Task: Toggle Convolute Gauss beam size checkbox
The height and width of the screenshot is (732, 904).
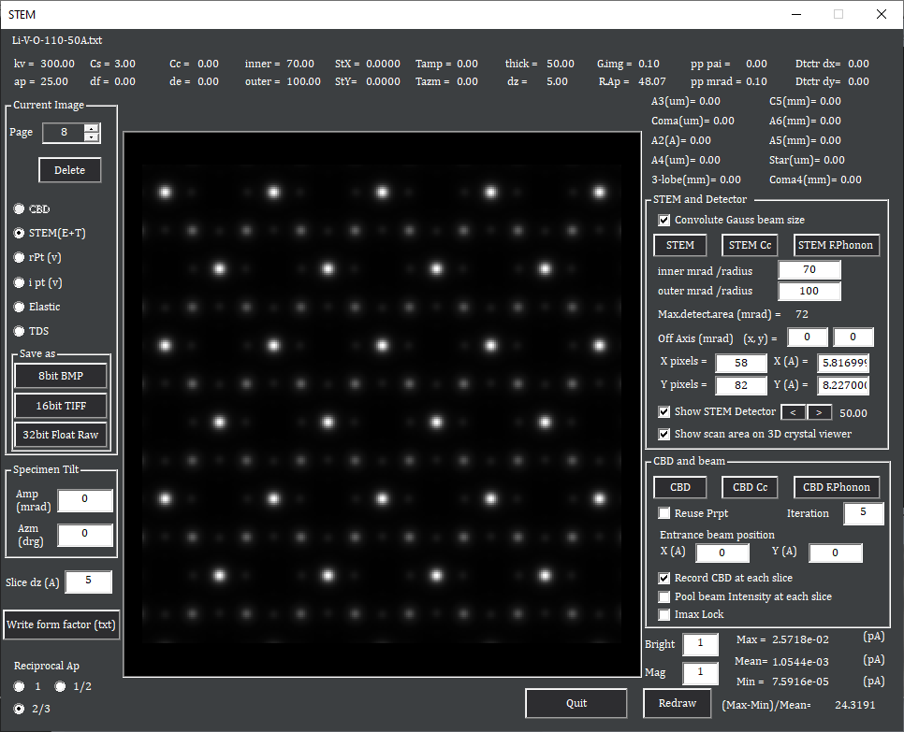Action: [664, 220]
